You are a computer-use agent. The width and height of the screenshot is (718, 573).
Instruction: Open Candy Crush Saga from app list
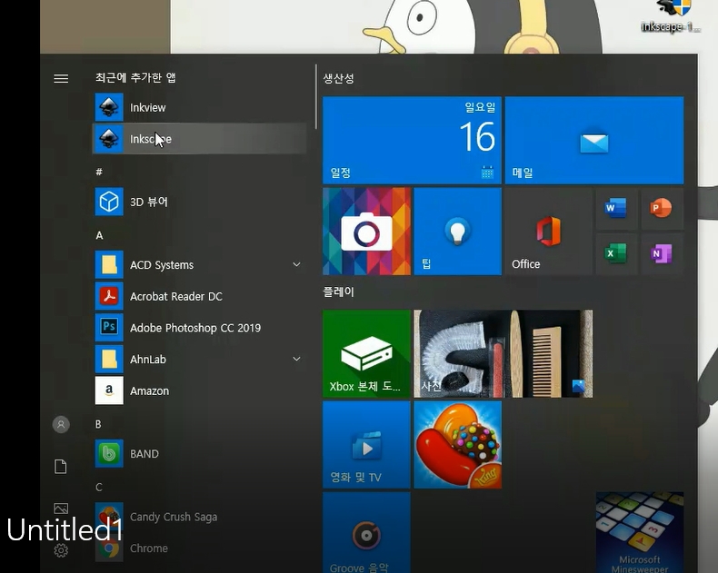click(x=200, y=517)
